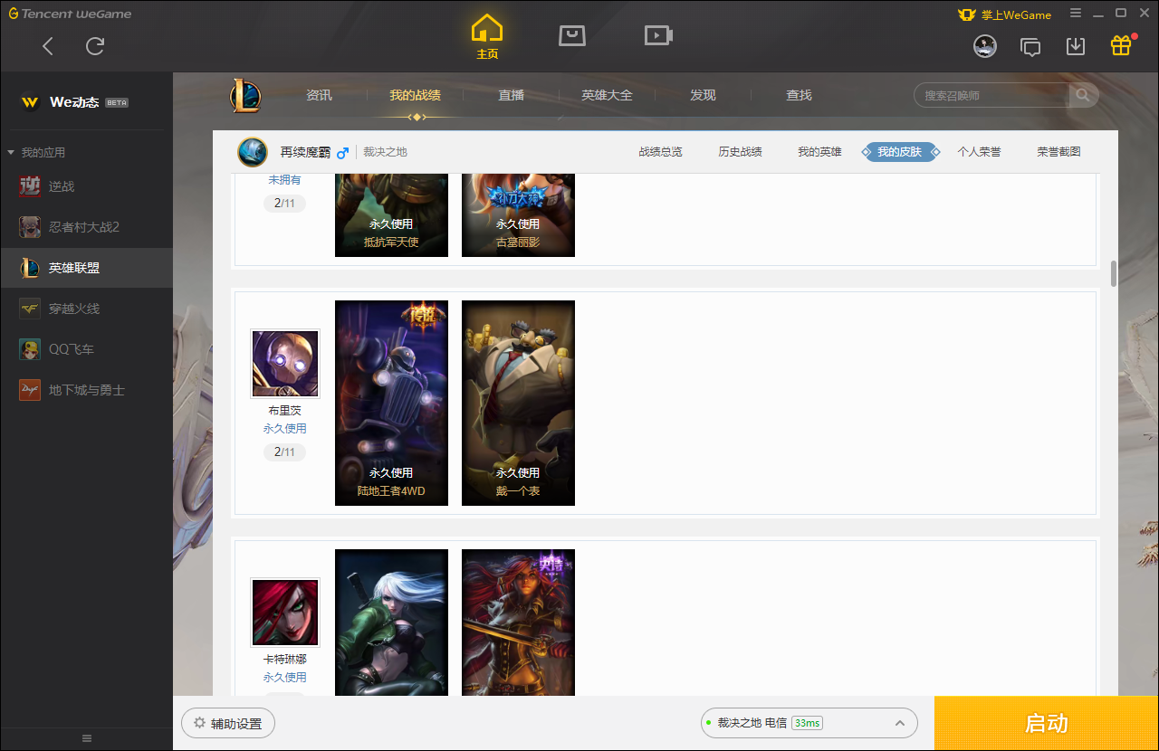
Task: Click the summoner profile avatar
Action: click(253, 152)
